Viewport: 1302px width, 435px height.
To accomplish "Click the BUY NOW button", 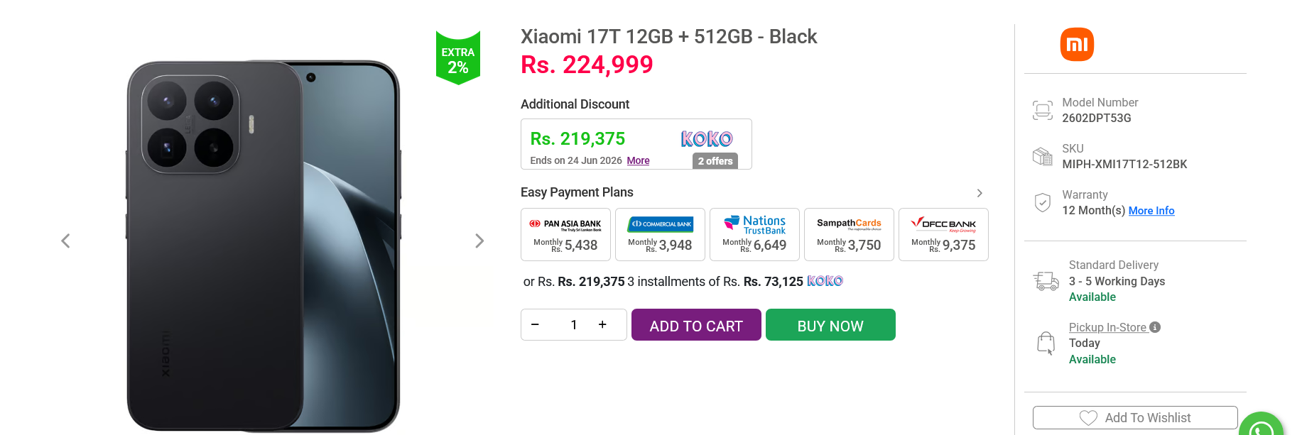I will [x=830, y=325].
